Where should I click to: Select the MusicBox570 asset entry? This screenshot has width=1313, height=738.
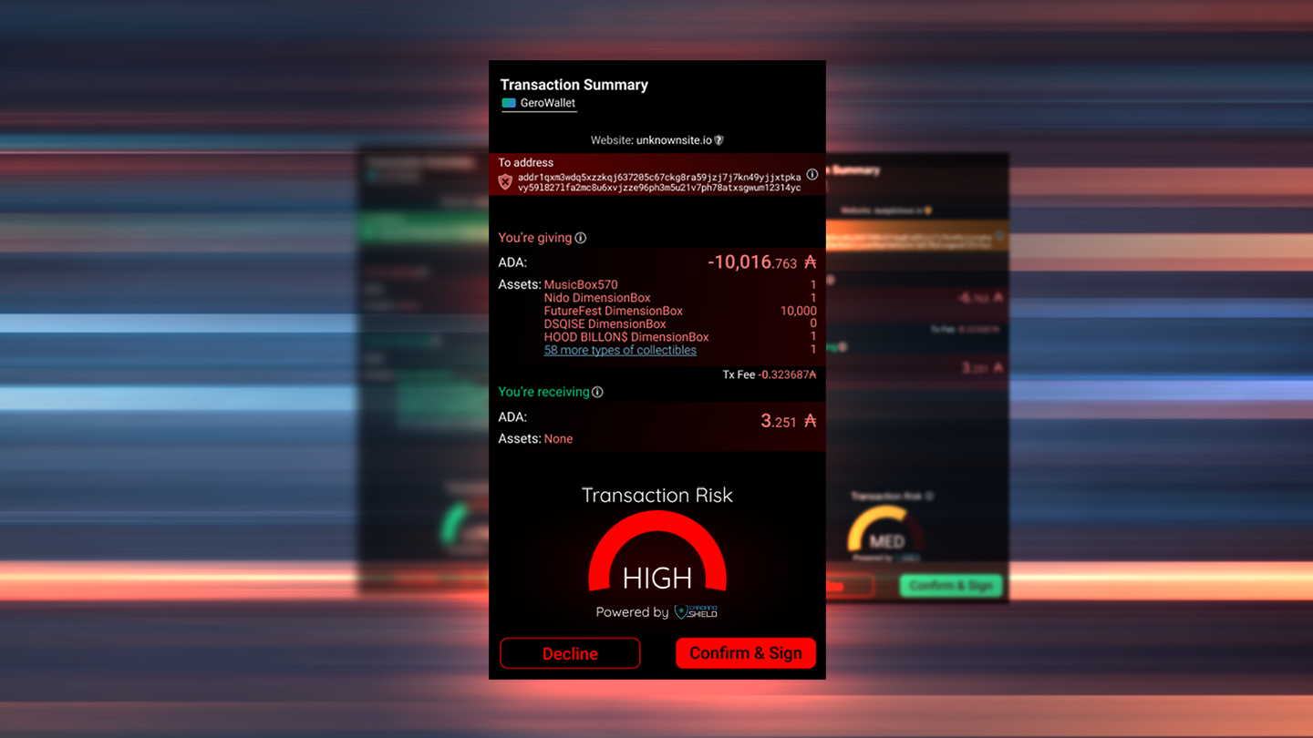point(581,284)
